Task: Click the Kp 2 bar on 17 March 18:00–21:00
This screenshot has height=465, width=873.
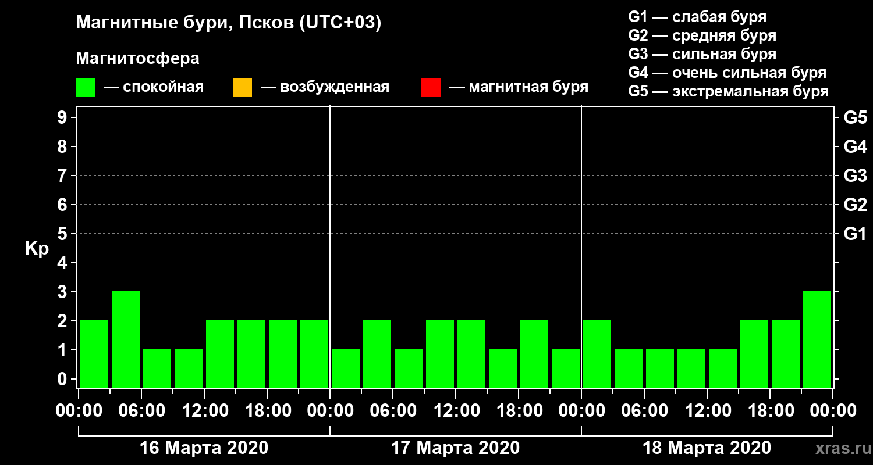Action: [x=534, y=354]
